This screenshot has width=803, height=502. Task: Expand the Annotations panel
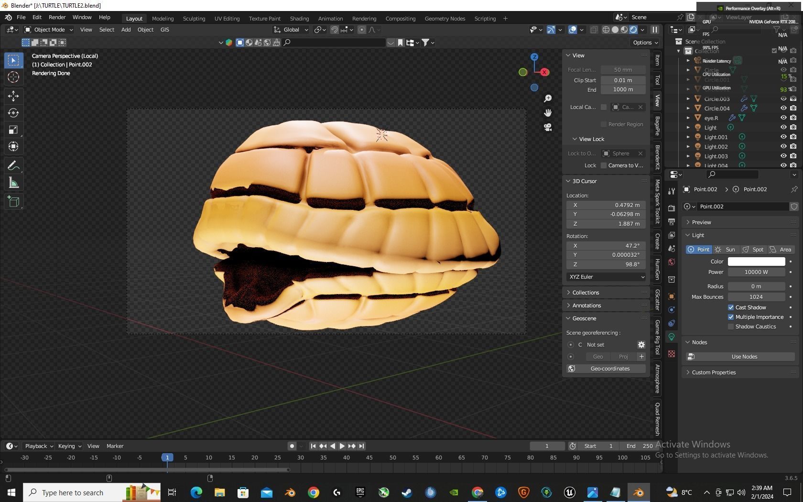pyautogui.click(x=586, y=306)
